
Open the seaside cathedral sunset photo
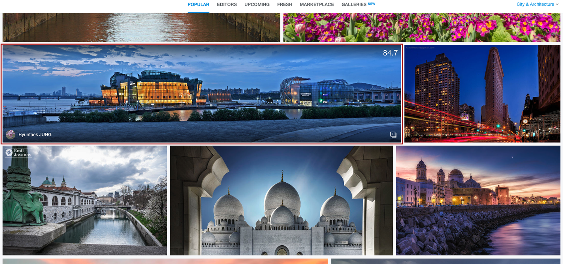point(478,201)
